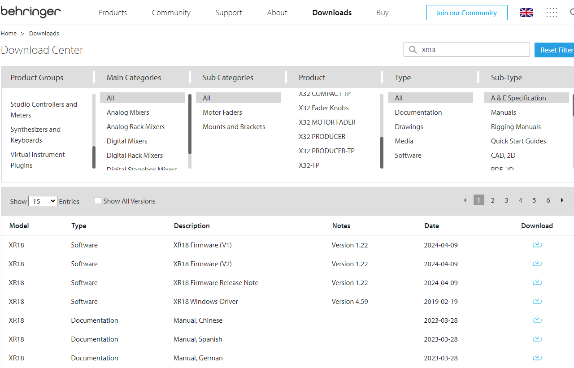Go to results page 3
This screenshot has width=574, height=368.
[x=506, y=200]
